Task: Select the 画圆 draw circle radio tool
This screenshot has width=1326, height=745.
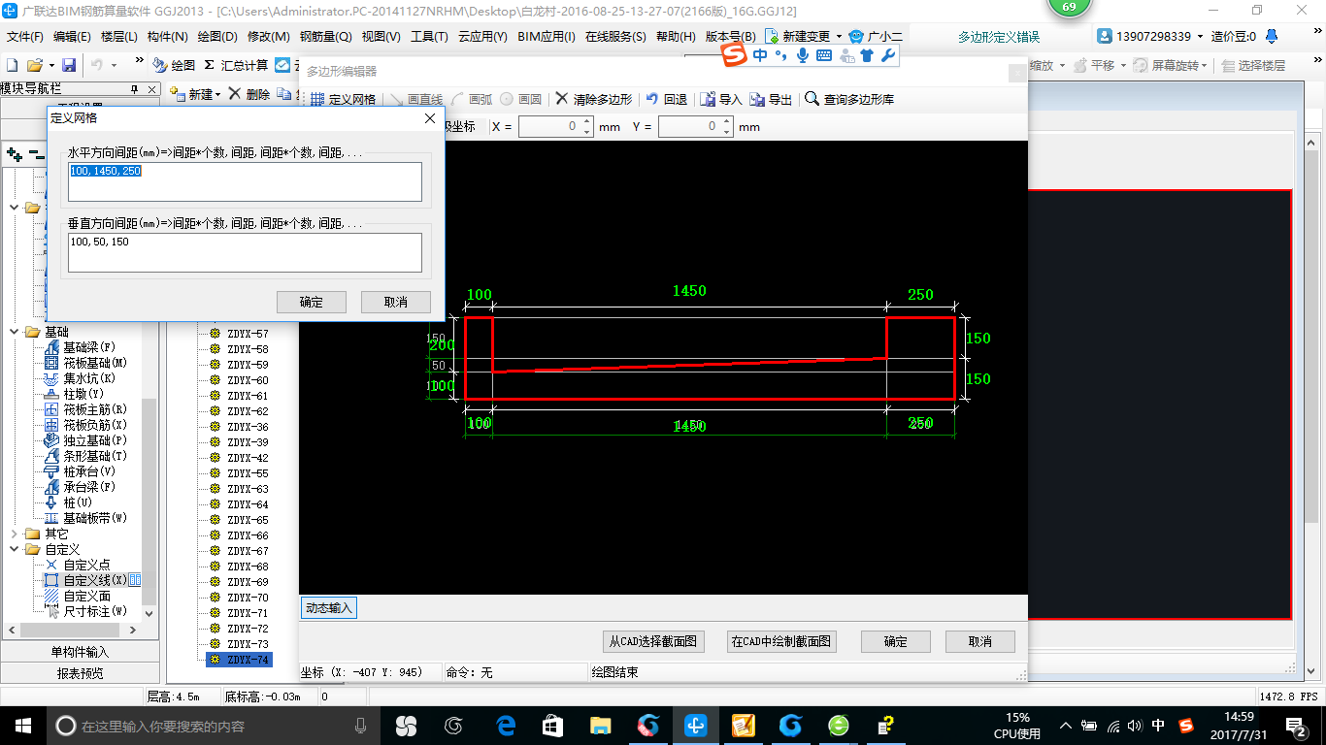Action: coord(522,99)
